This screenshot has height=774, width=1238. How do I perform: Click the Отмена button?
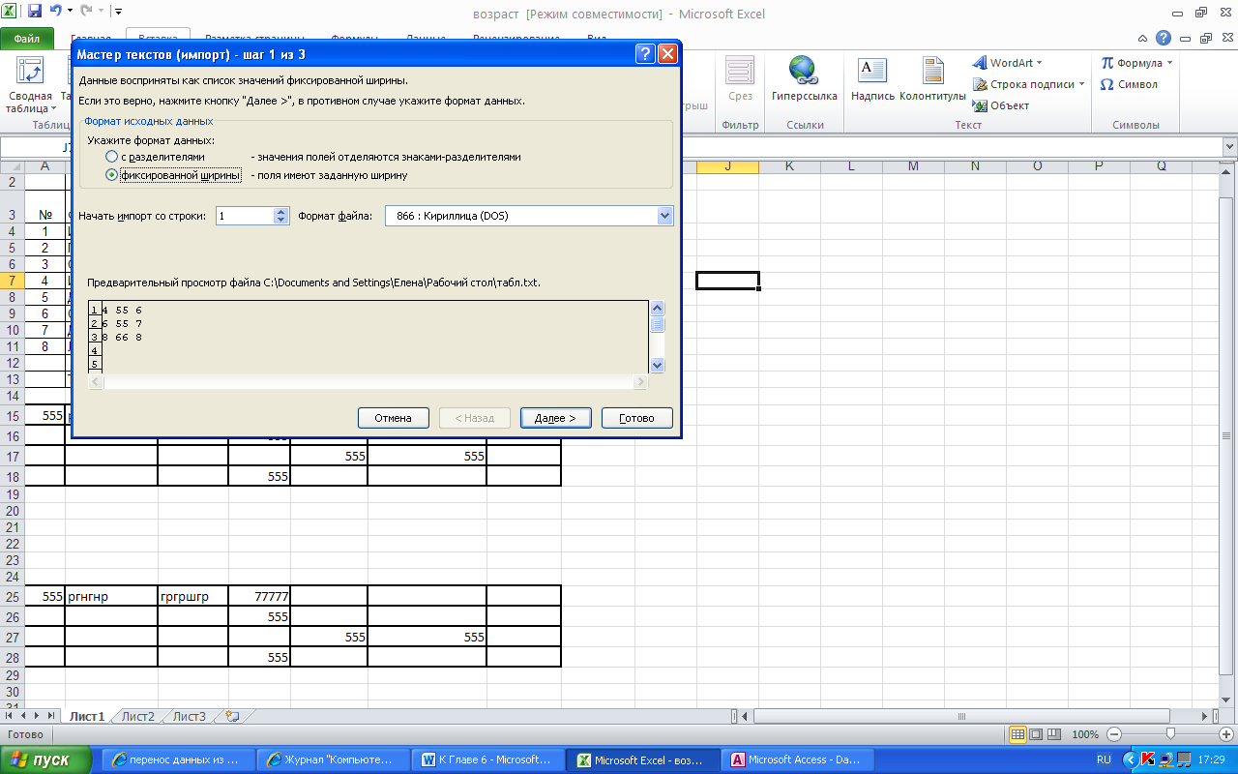[394, 418]
